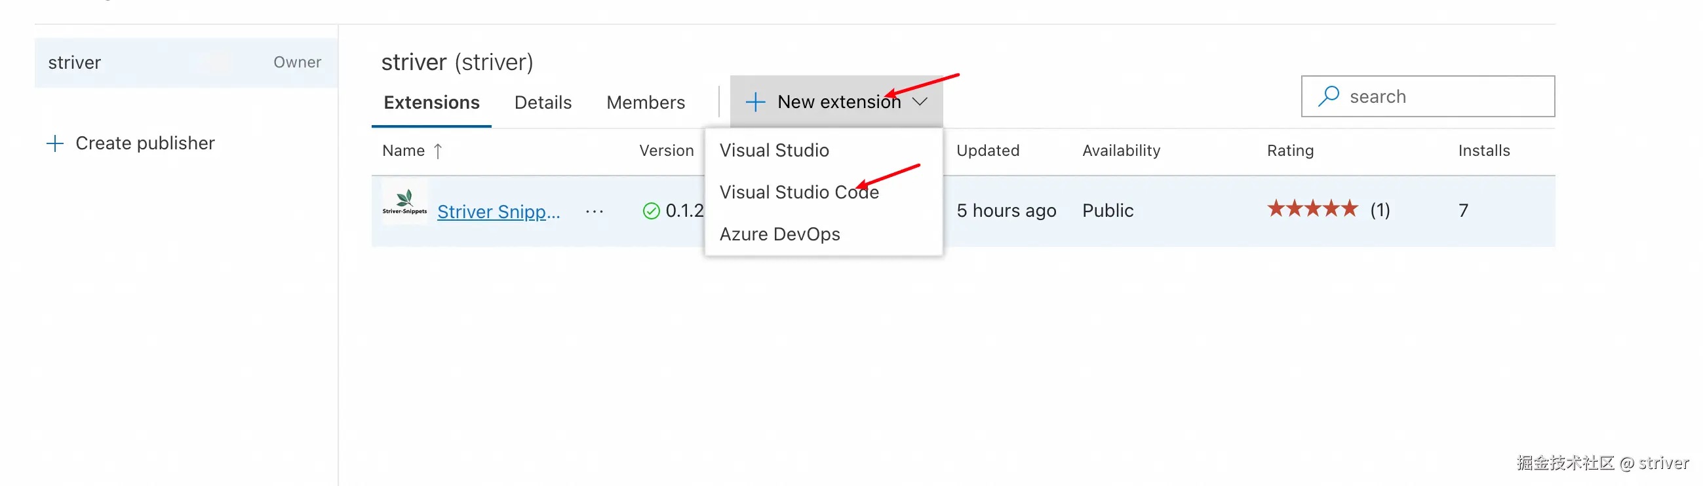Click the plus icon beside Create publisher
1703x486 pixels.
(56, 143)
